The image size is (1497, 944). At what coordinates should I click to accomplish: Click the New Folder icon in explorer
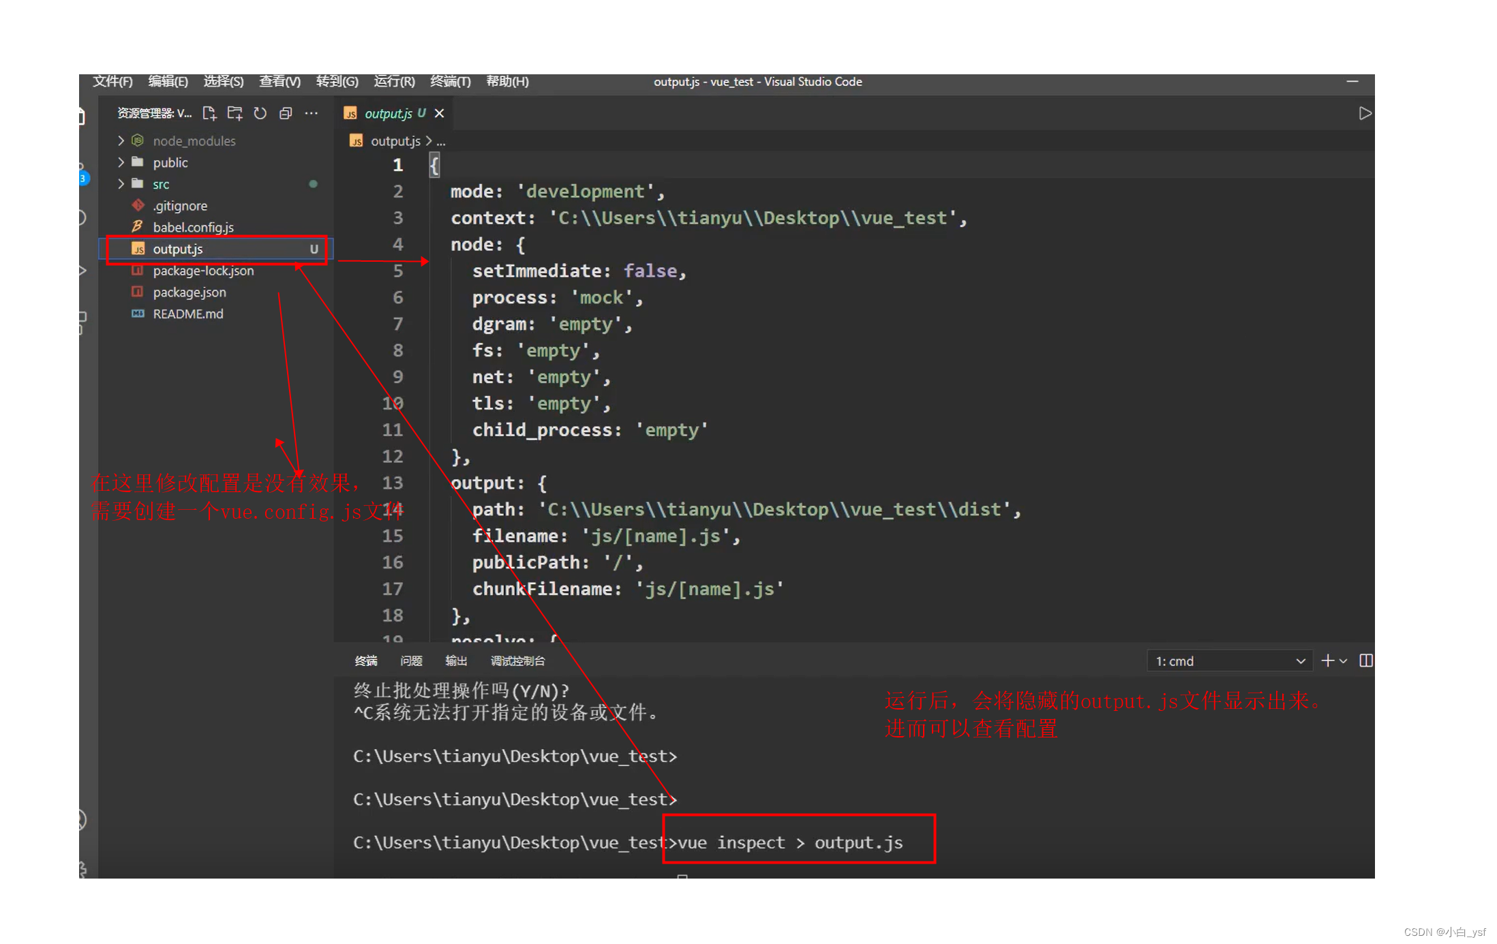235,113
